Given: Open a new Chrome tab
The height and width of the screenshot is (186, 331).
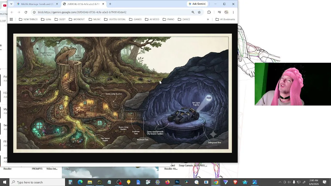Looking at the screenshot, I should [x=110, y=4].
